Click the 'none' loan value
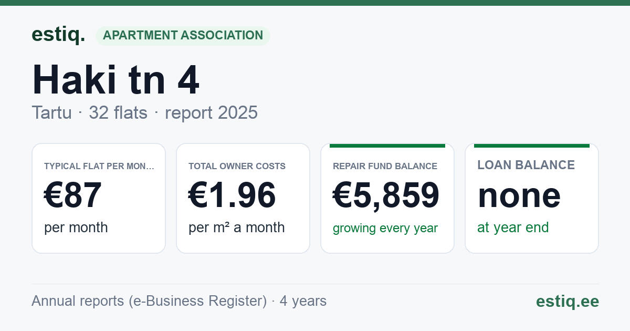 [x=519, y=195]
